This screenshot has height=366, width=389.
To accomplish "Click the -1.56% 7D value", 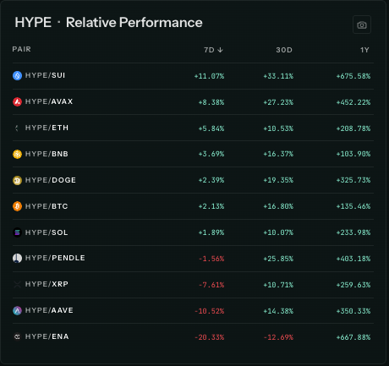I will 211,259.
